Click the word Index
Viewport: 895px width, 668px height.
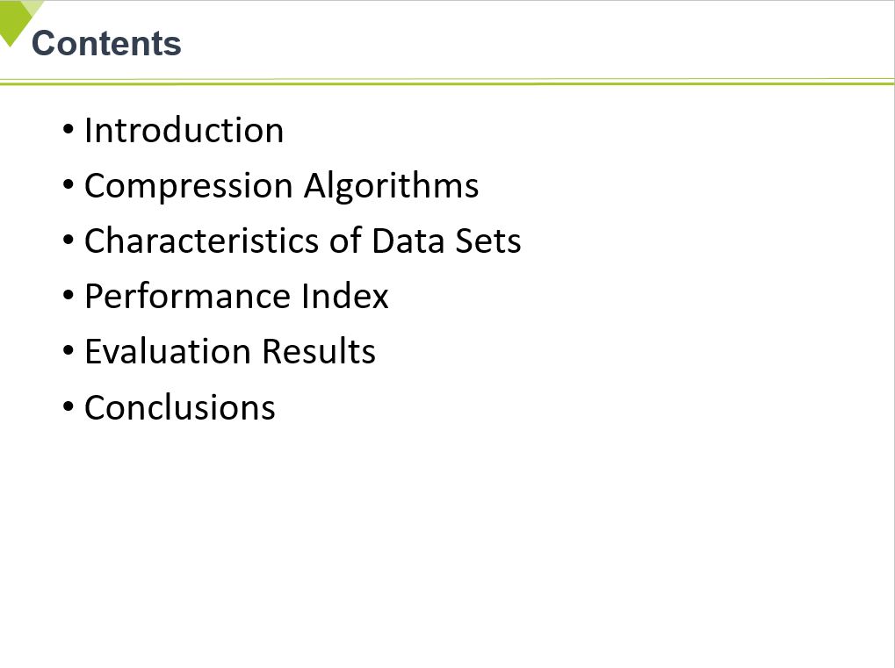coord(344,296)
